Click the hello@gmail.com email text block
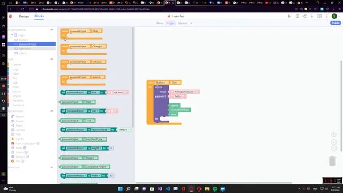This screenshot has width=343, height=193. point(184,92)
